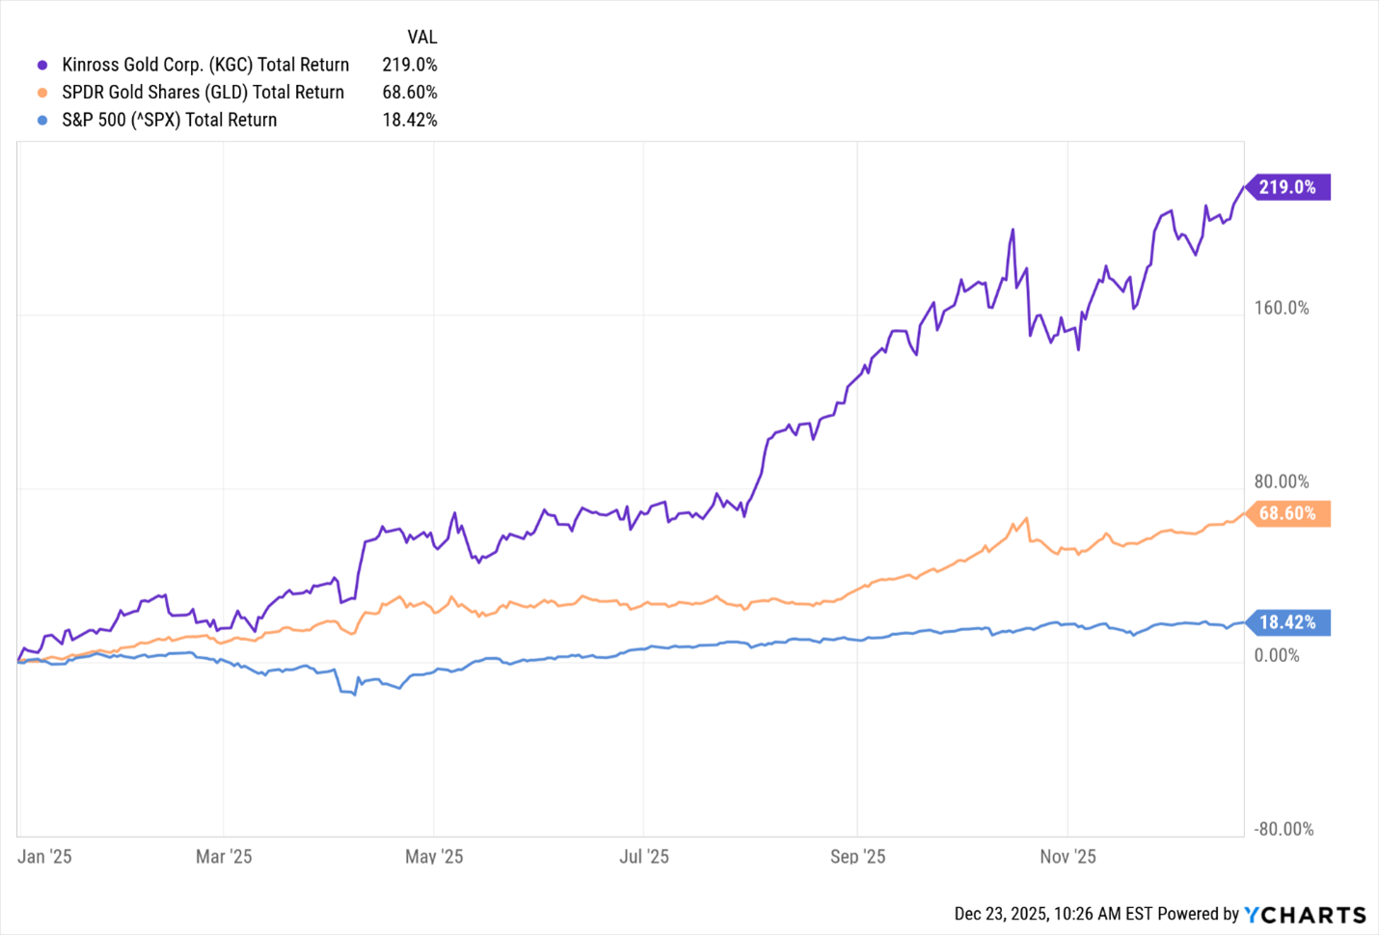This screenshot has width=1379, height=935.
Task: Click the VAL column header
Action: [422, 38]
